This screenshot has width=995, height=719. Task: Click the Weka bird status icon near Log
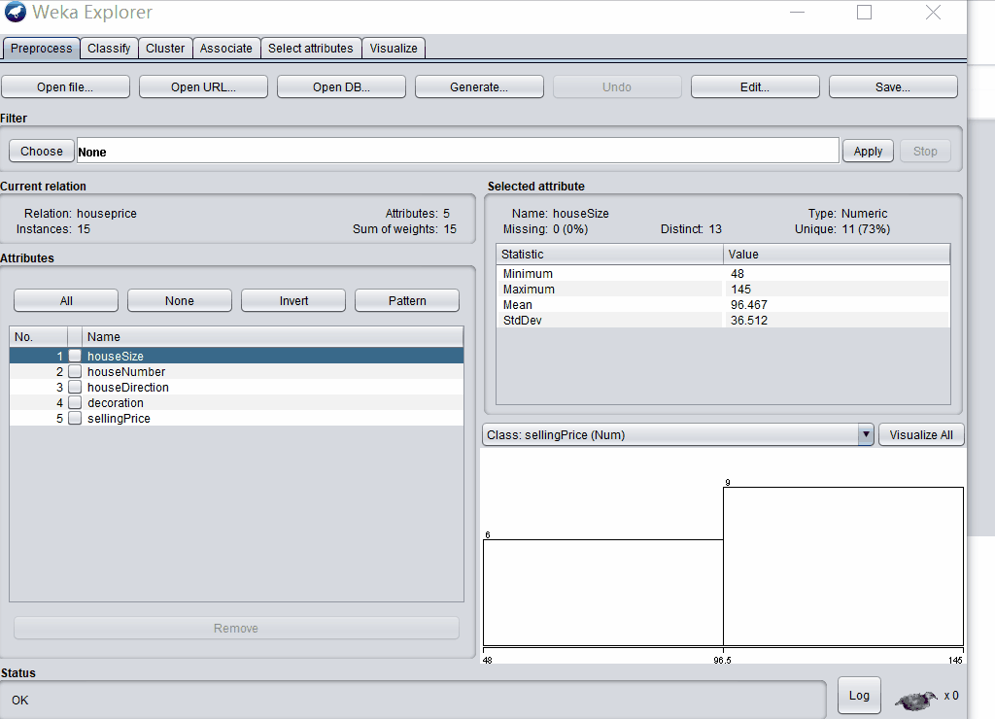pyautogui.click(x=916, y=700)
